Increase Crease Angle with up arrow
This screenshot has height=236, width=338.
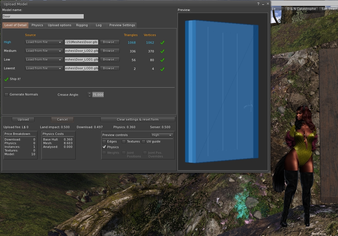point(90,93)
